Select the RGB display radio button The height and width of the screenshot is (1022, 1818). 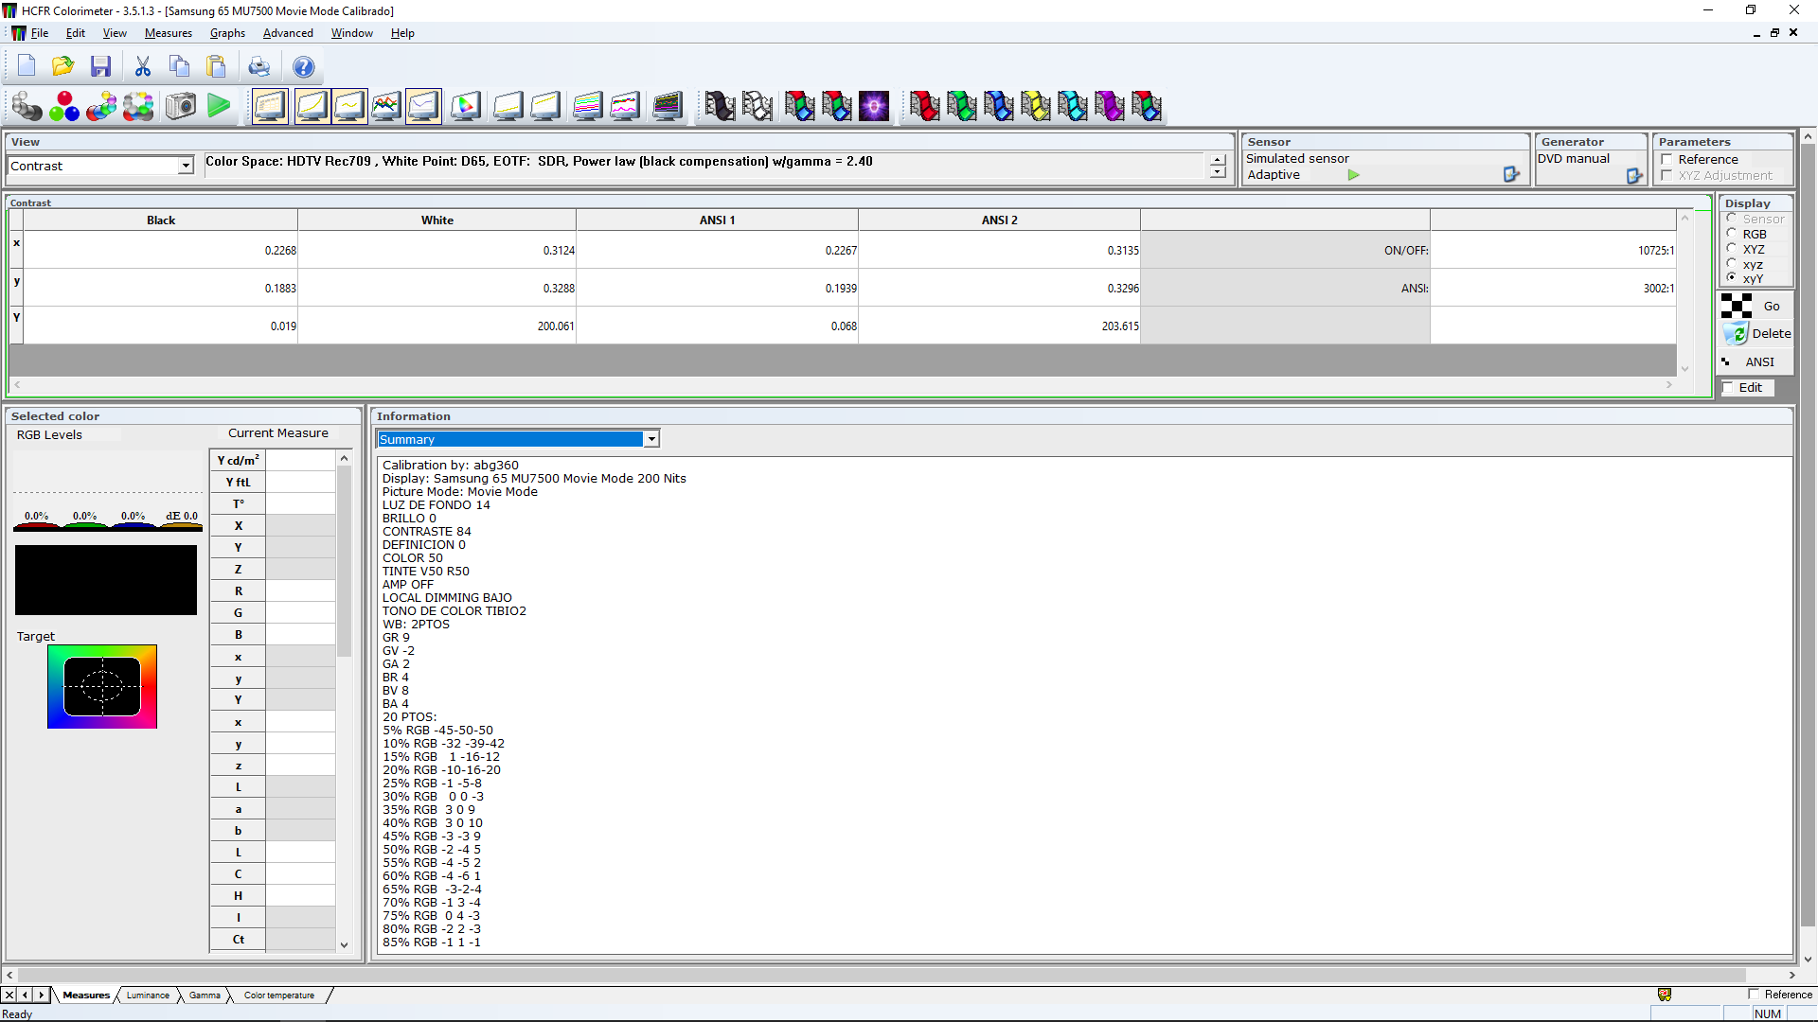(1732, 234)
